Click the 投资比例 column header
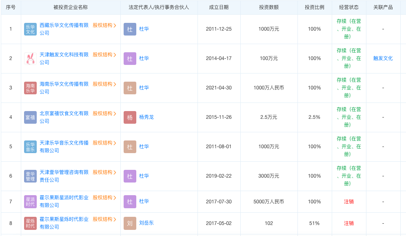406x236 pixels. click(314, 7)
